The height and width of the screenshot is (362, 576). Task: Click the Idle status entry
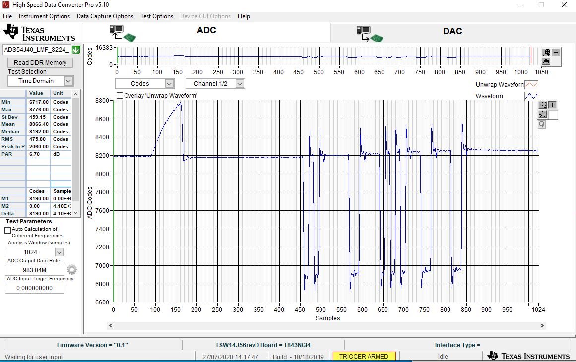pos(443,357)
